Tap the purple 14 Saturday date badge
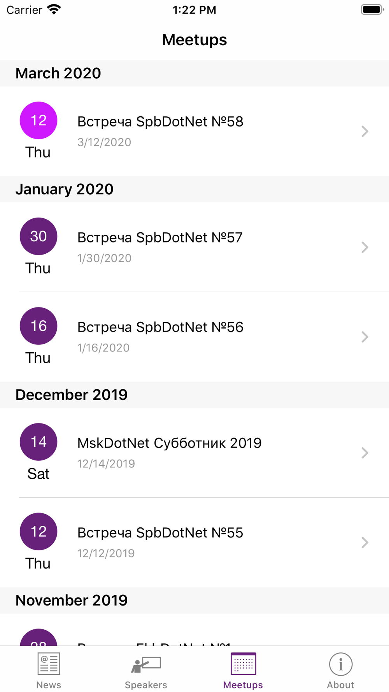The height and width of the screenshot is (692, 389). point(39,442)
